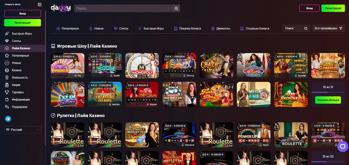Screen dimensions: 349x165
Task: Click the chat icon for Поддержка
Action: pos(7,107)
